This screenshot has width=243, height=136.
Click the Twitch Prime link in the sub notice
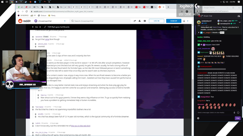point(217,27)
